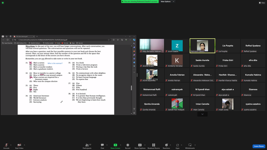Image resolution: width=267 pixels, height=150 pixels.
Task: Start video in Zoom toolbar
Action: pyautogui.click(x=19, y=146)
